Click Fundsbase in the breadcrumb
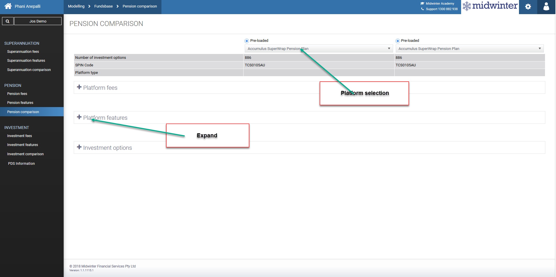 (x=104, y=6)
